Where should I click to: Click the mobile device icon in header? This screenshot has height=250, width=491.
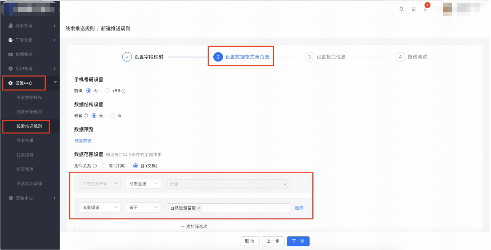click(413, 9)
